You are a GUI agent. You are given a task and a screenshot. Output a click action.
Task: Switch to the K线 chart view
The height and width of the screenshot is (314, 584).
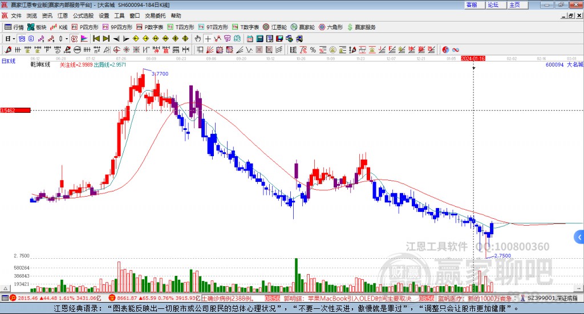click(59, 27)
